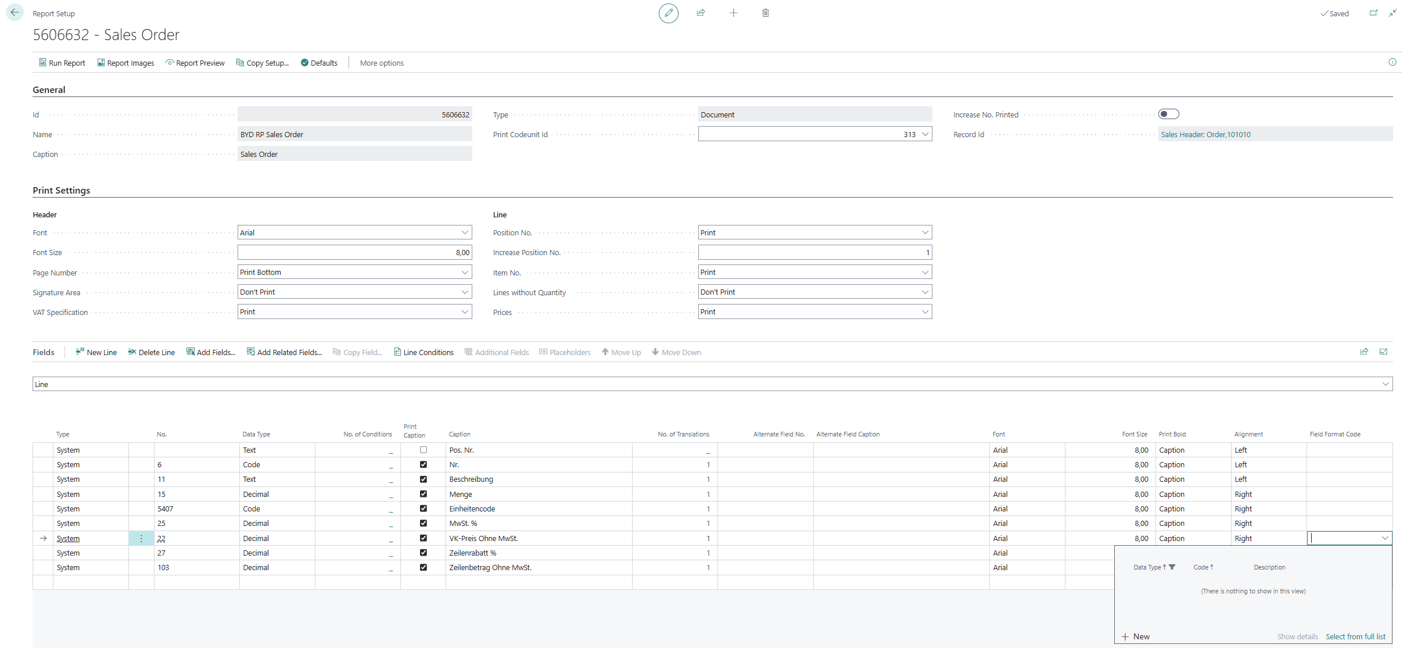Check Print Caption for Pos. Nr. row
Screen dimensions: 1414x648
(423, 450)
